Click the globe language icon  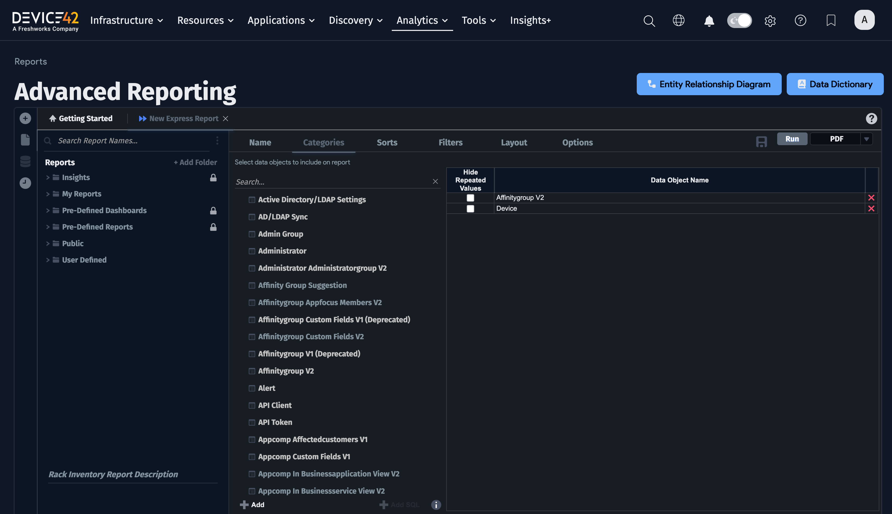pyautogui.click(x=678, y=20)
